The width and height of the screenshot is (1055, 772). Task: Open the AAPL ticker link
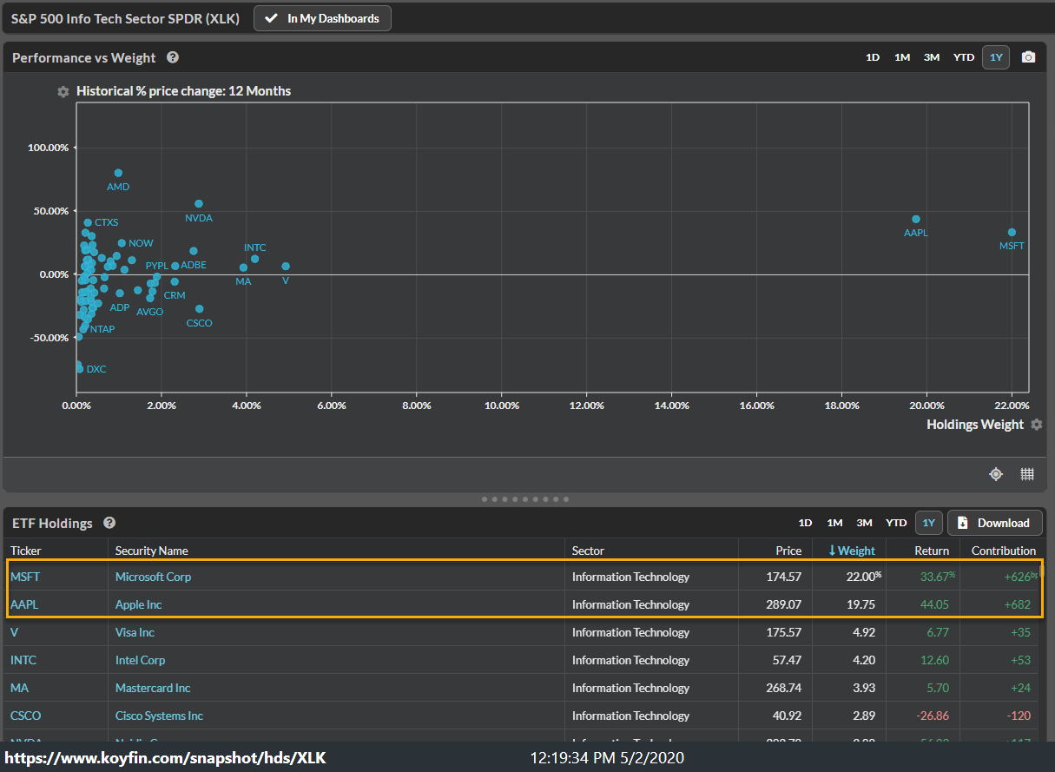pyautogui.click(x=24, y=604)
